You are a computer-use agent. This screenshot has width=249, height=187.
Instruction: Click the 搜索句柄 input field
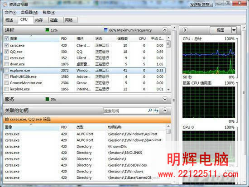click(125, 111)
